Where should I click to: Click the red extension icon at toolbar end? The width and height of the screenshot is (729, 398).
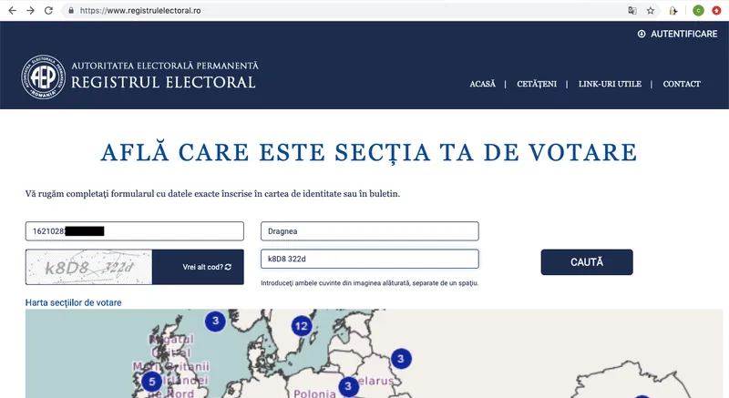(x=716, y=10)
